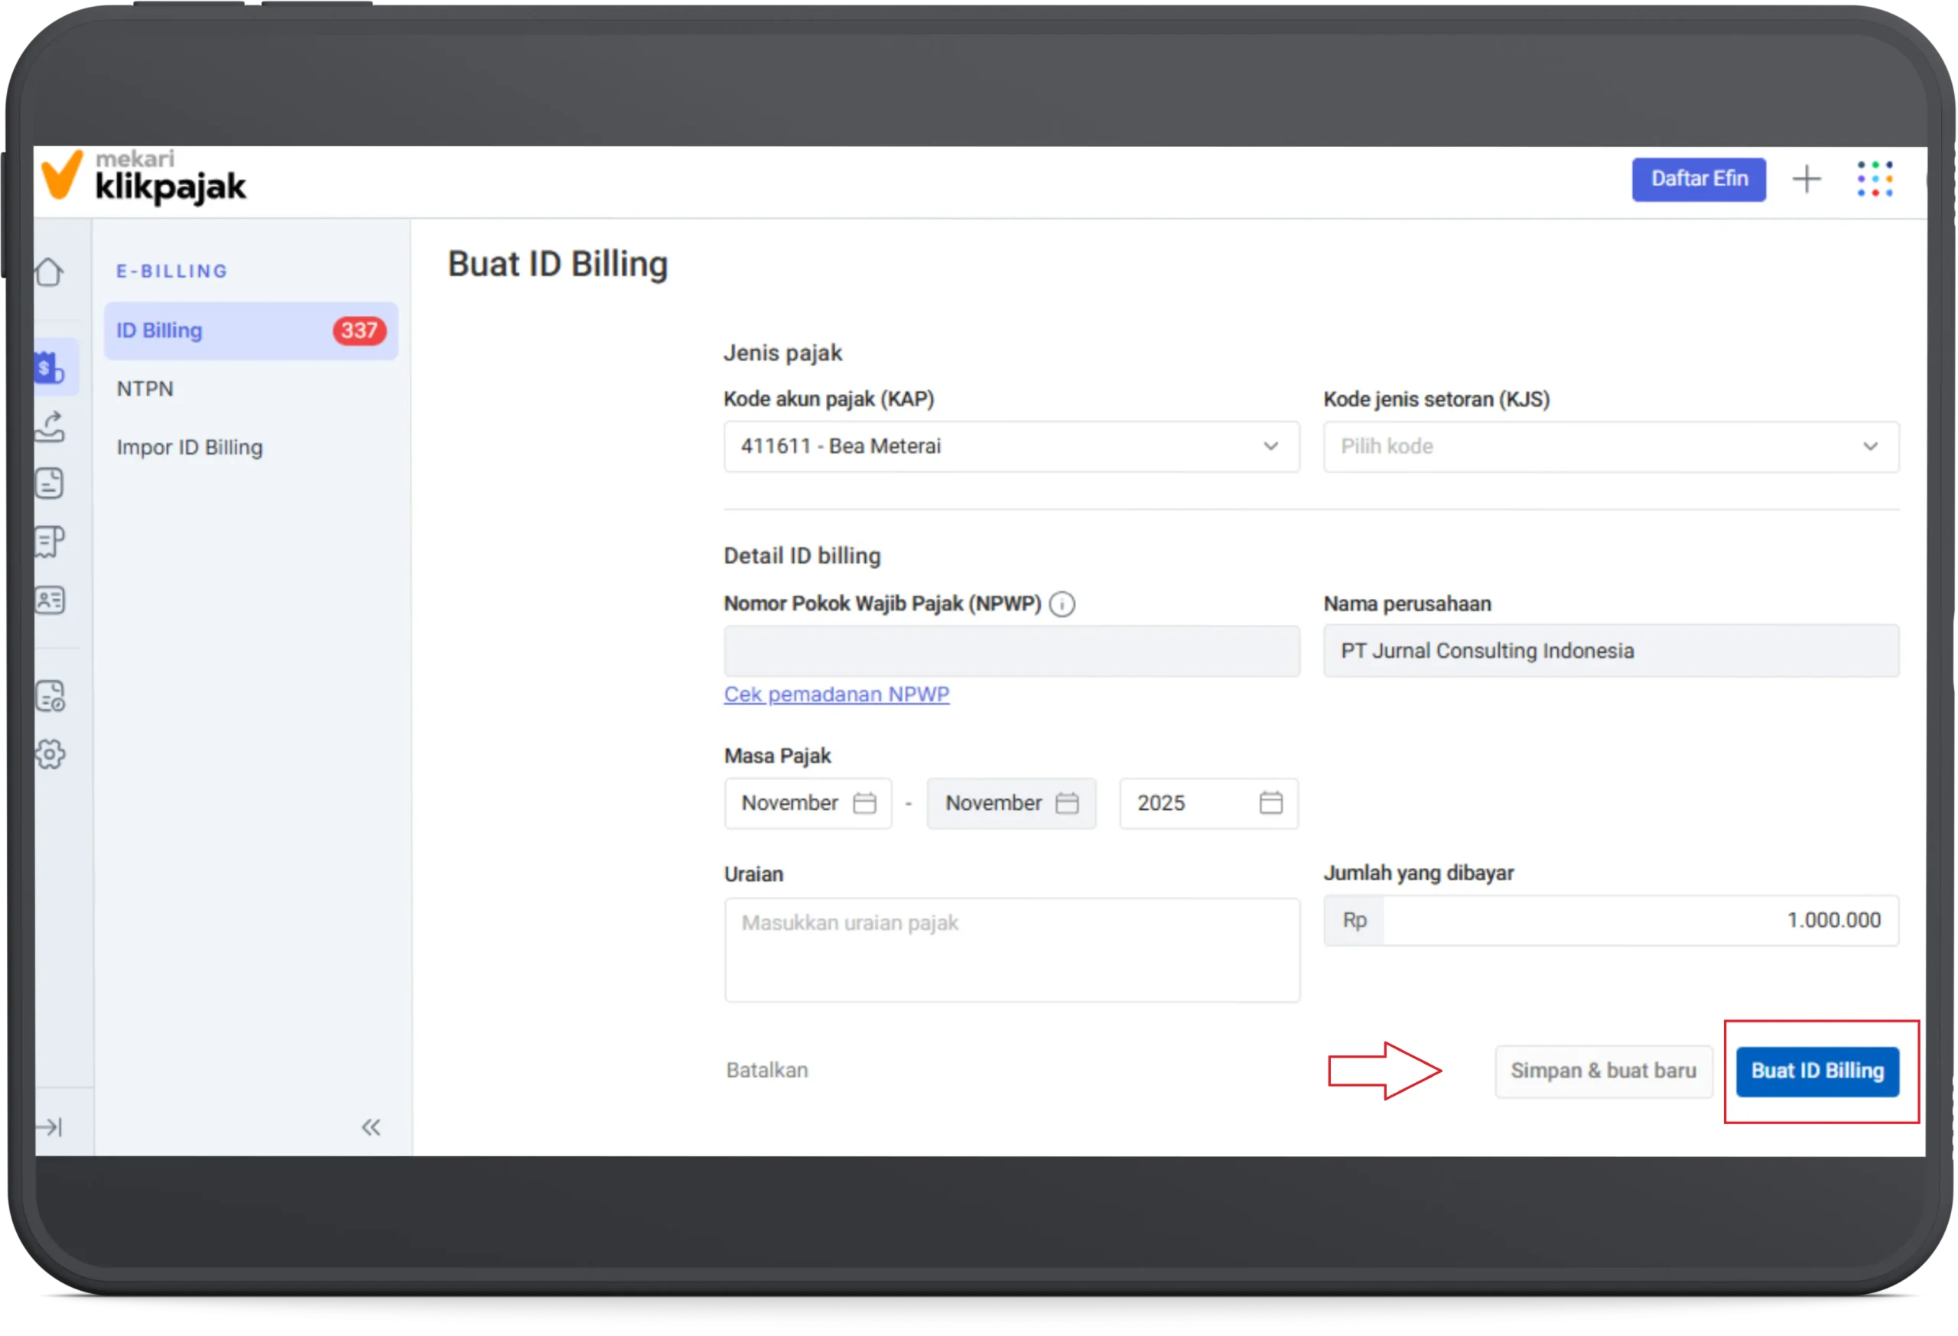Expand the sidebar with arrow icon
1958x1336 pixels.
click(50, 1127)
